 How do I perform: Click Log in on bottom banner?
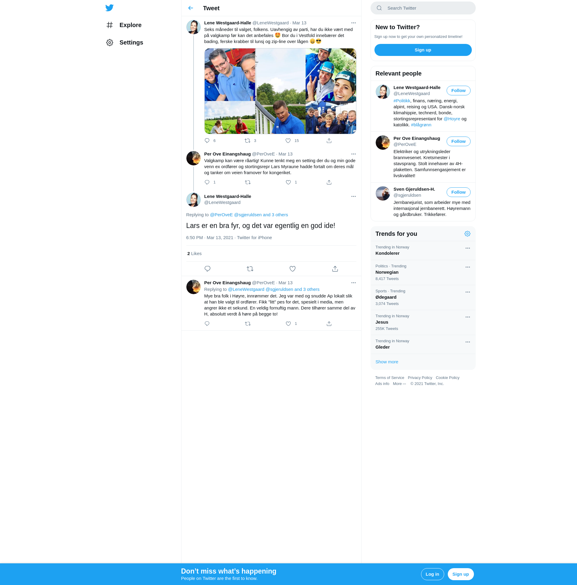tap(432, 574)
